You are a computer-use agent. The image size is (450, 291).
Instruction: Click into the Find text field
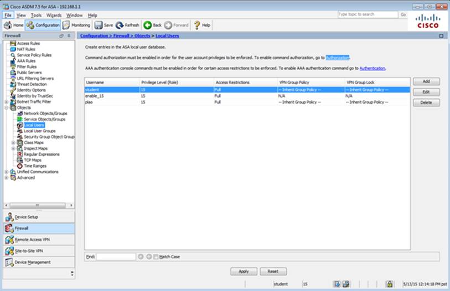(x=116, y=257)
